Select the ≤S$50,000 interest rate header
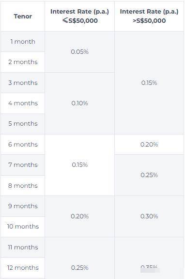Viewport: 185px width, 279px height. pyautogui.click(x=79, y=16)
